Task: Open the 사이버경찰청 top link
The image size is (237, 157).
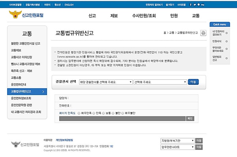Action: click(x=15, y=5)
